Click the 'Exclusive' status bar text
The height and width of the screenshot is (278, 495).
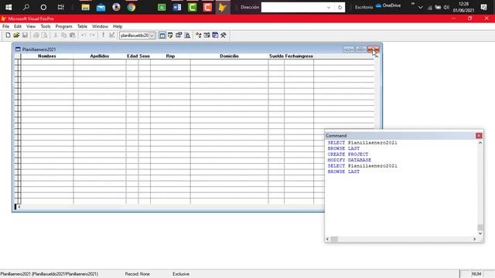[181, 274]
